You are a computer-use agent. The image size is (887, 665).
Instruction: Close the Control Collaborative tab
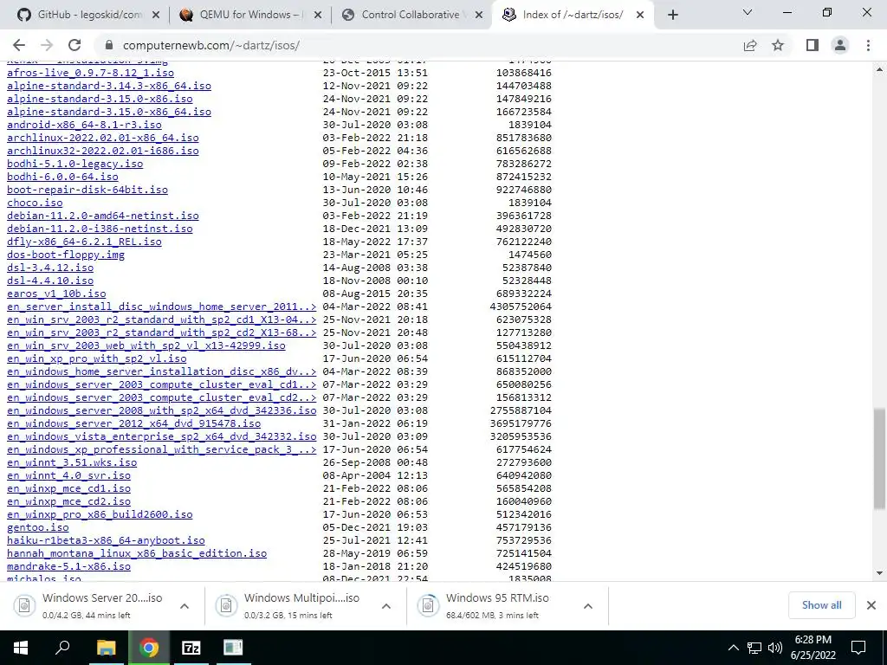(479, 15)
